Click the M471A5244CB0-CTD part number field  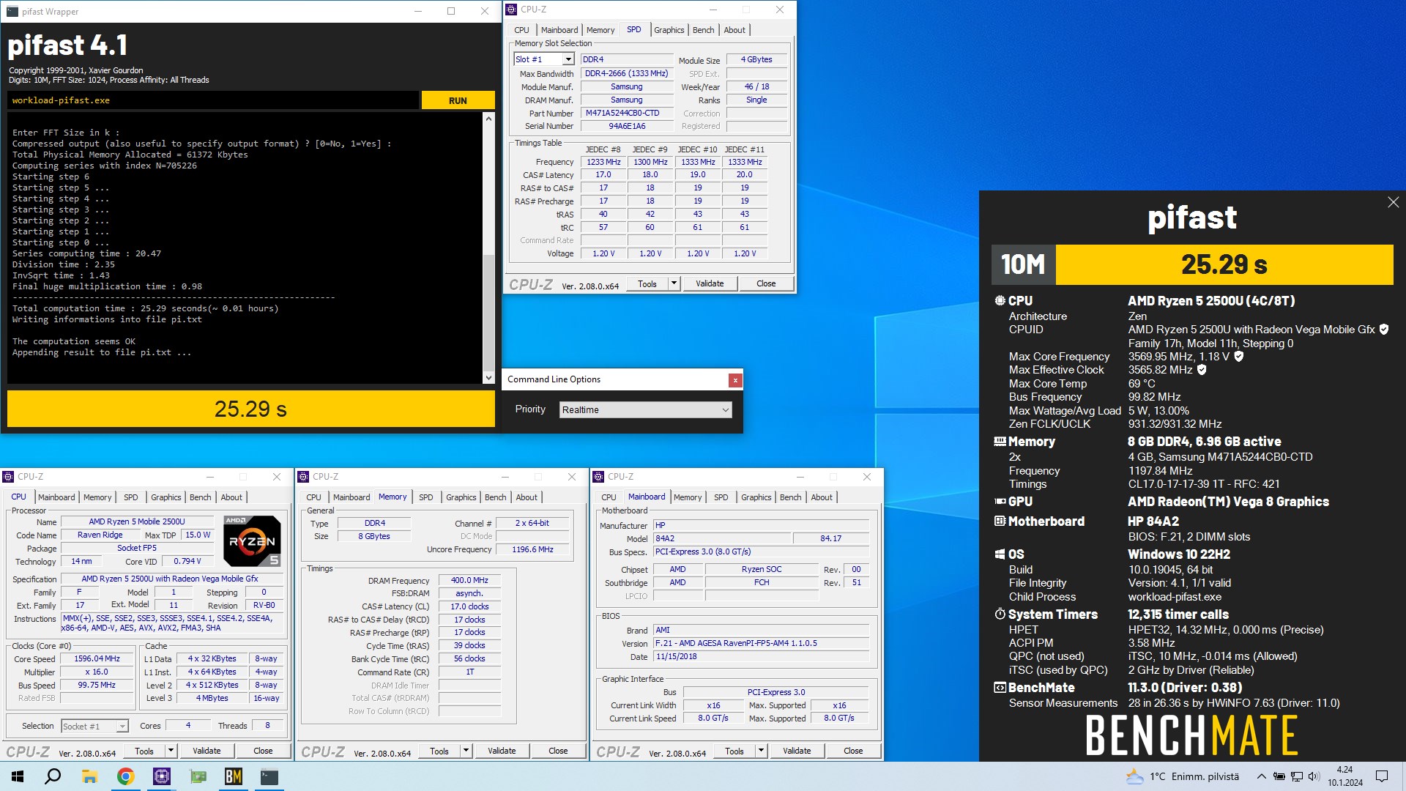pos(627,113)
